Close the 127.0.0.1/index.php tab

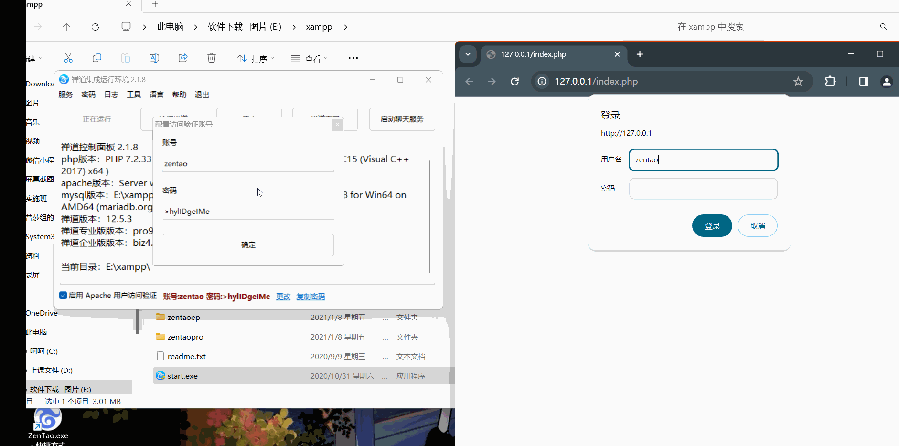617,54
